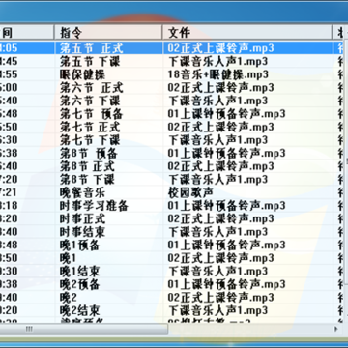Screen dimensions: 348x348
Task: Select the 晚1结束 instruction cell
Action: click(79, 272)
